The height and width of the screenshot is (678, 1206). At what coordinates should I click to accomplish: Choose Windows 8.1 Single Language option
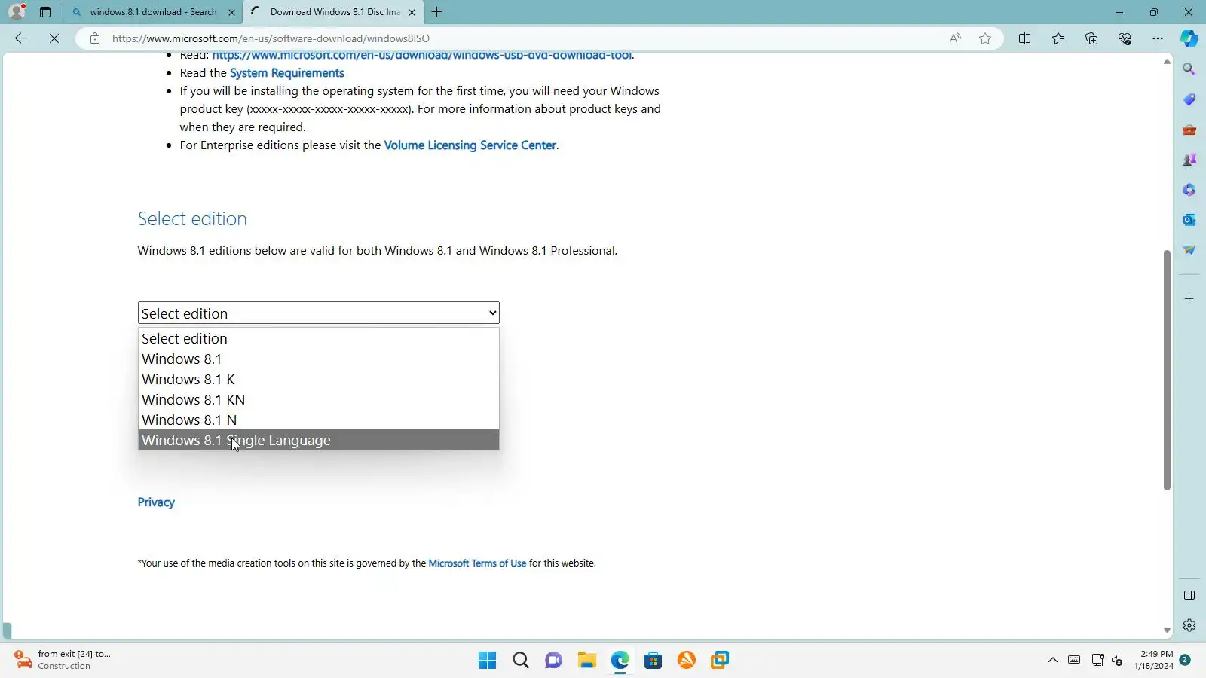tap(319, 441)
